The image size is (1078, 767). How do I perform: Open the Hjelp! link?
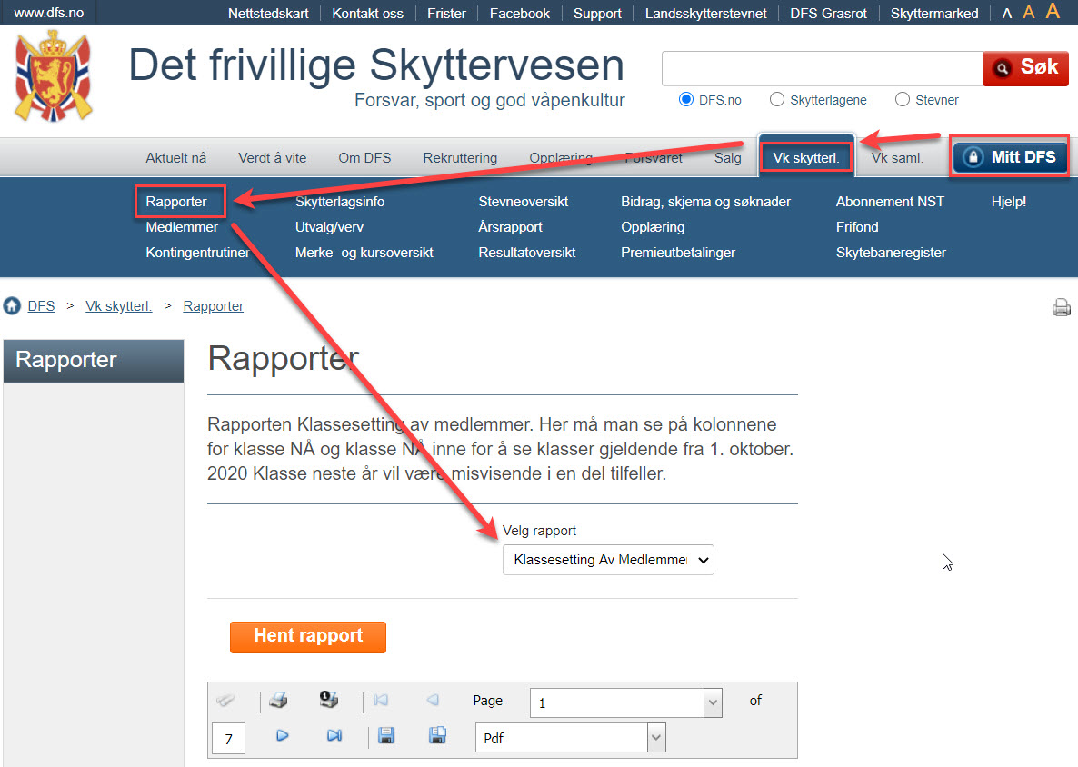click(1009, 202)
